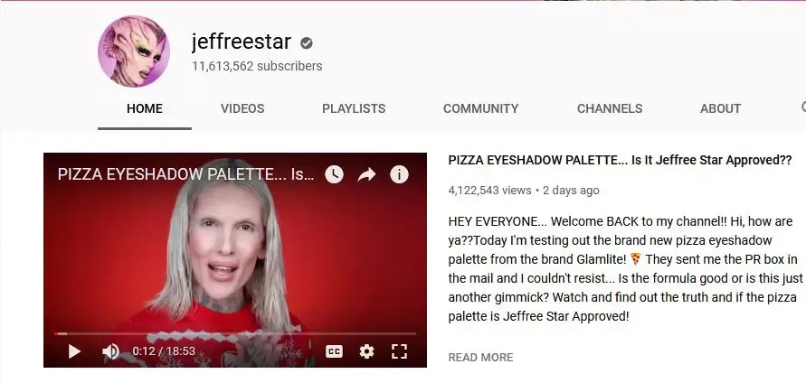Screen dimensions: 806x383
Task: Click the jeffreestar channel name
Action: tap(242, 42)
